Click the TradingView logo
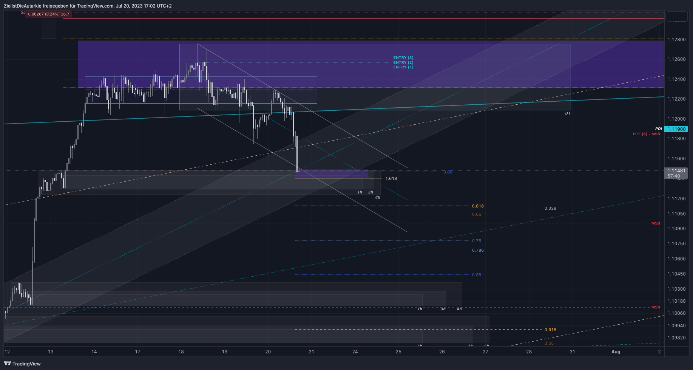The width and height of the screenshot is (693, 370). (x=22, y=364)
